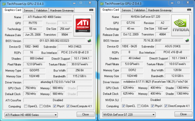Image resolution: width=195 pixels, height=121 pixels.
Task: Click the BIOS save chip icon in ATI window
Action: click(89, 41)
